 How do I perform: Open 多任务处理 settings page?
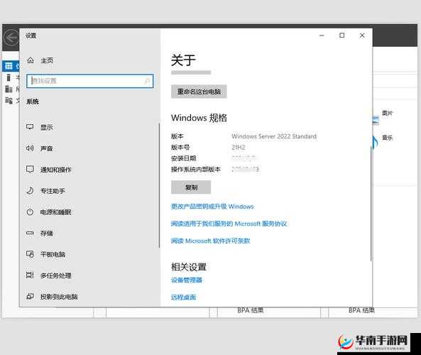tap(56, 275)
